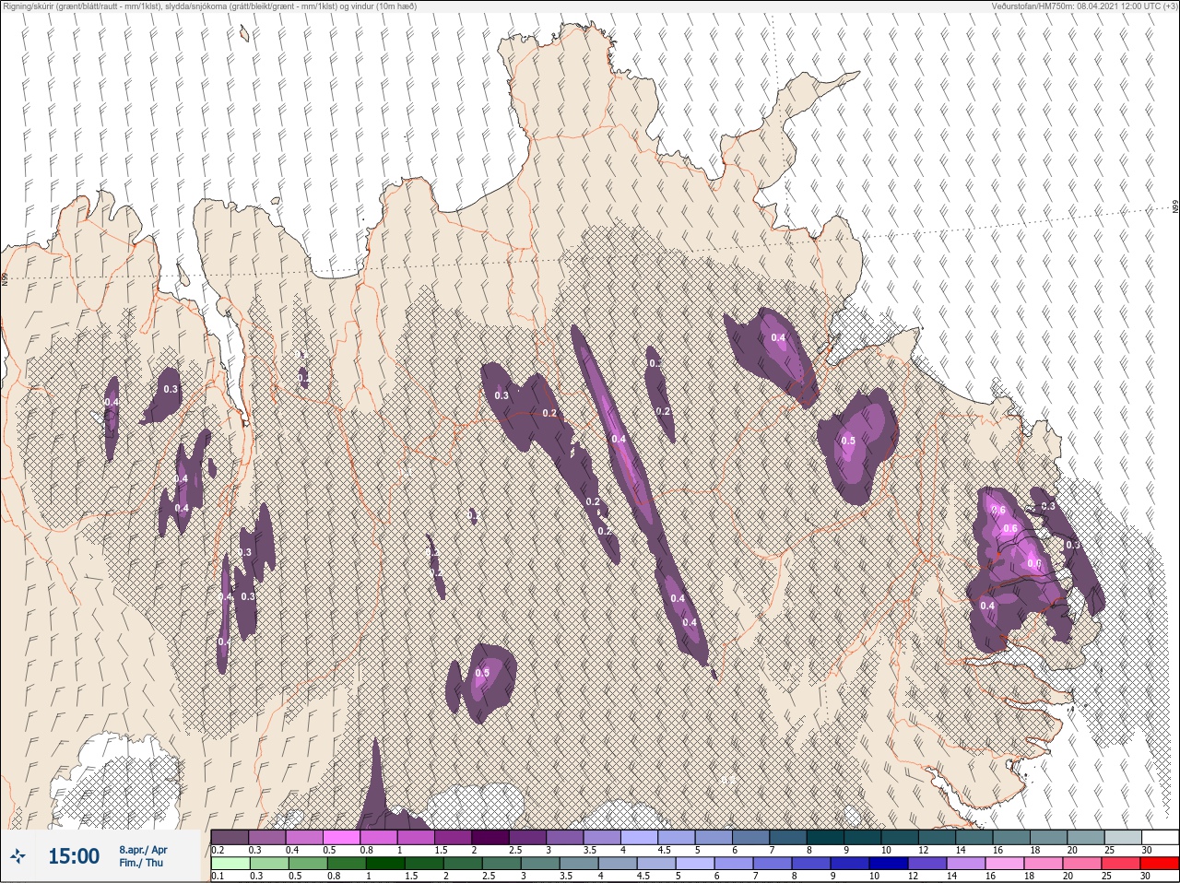
Task: Pick the snow legend swatch between 25 and 30
Action: (1123, 837)
